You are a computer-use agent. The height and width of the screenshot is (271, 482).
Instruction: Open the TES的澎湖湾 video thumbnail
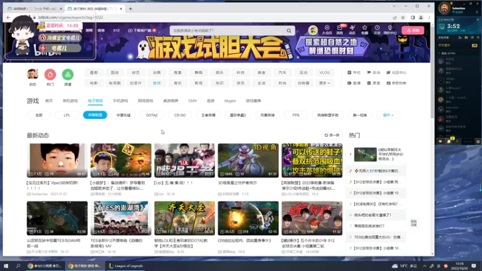click(121, 218)
